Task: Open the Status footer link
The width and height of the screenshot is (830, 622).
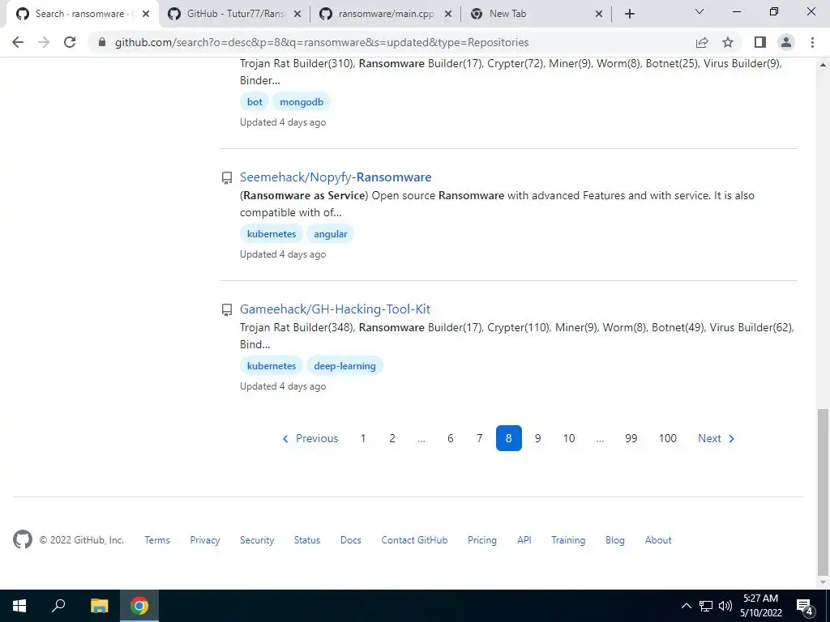Action: pyautogui.click(x=307, y=540)
